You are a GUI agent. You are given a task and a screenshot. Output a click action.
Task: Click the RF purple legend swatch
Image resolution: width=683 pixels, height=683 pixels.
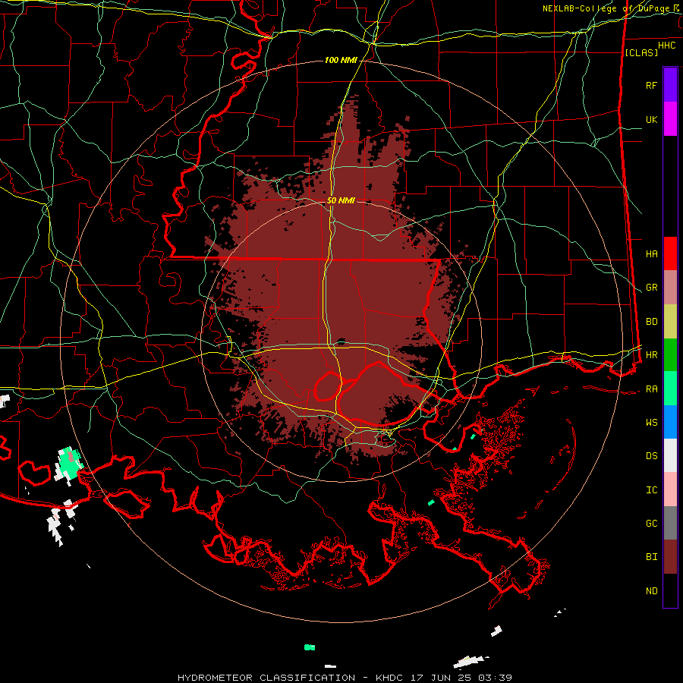(670, 85)
